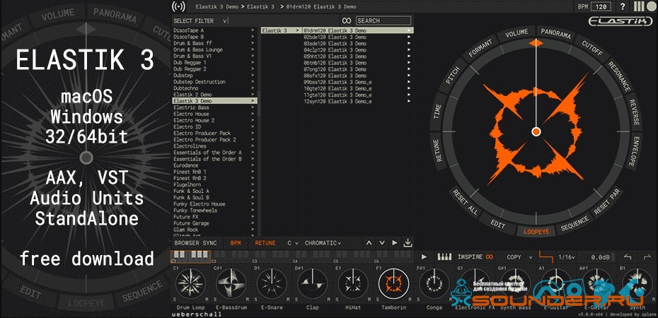658x318 pixels.
Task: Click the play button left of the keyboard icon
Action: point(424,257)
